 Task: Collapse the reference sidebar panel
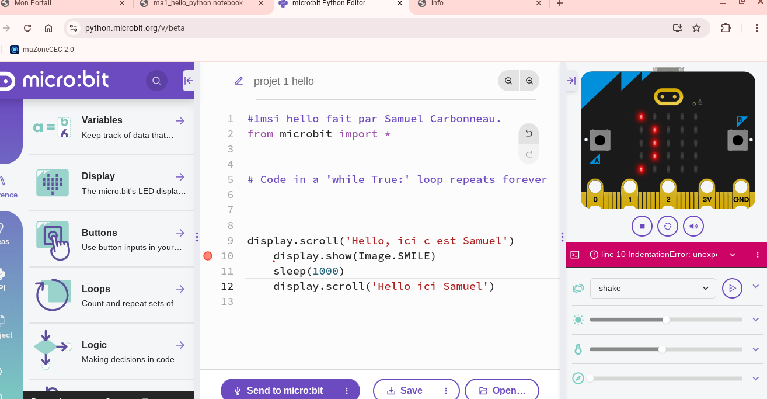pyautogui.click(x=189, y=81)
